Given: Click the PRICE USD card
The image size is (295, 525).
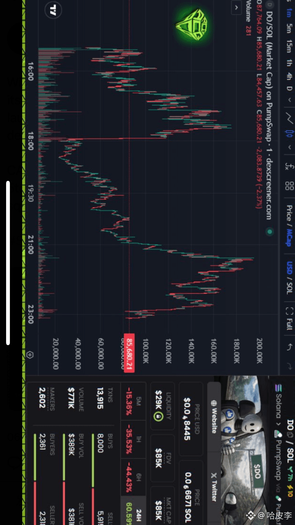Looking at the screenshot, I should [x=191, y=419].
